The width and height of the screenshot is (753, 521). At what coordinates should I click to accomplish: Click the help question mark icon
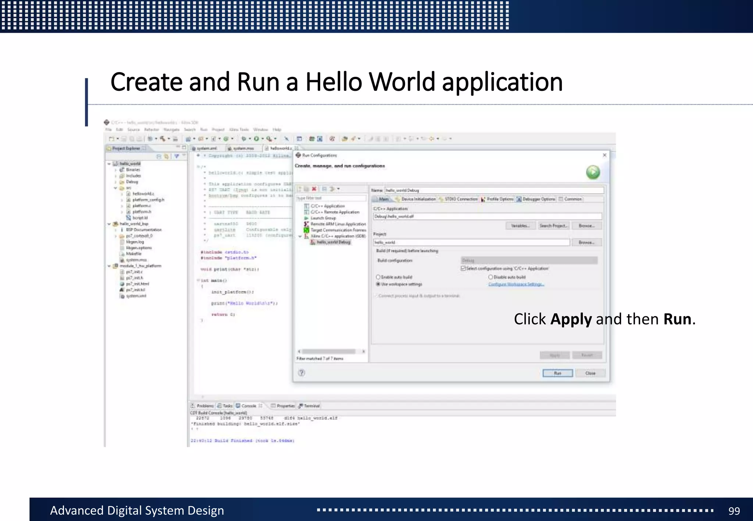pyautogui.click(x=301, y=373)
